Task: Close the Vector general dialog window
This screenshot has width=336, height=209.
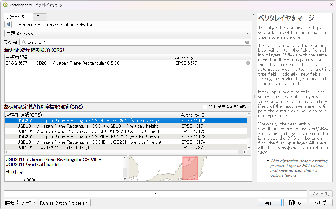Action: pyautogui.click(x=331, y=5)
